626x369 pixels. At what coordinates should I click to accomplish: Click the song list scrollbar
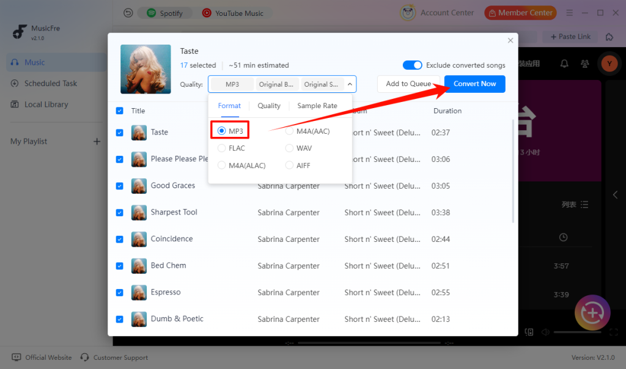tap(513, 170)
